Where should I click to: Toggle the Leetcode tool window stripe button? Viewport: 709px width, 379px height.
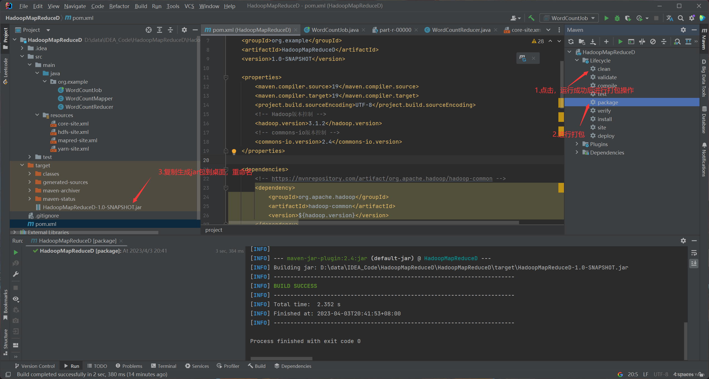pyautogui.click(x=5, y=71)
